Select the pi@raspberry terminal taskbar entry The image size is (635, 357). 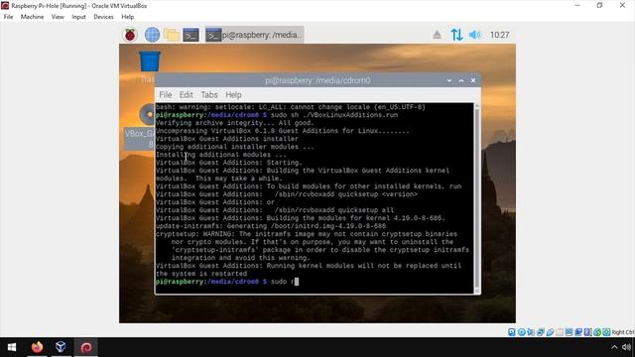(x=254, y=35)
